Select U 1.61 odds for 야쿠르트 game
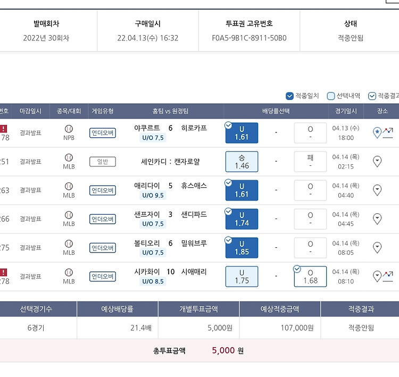 click(242, 133)
